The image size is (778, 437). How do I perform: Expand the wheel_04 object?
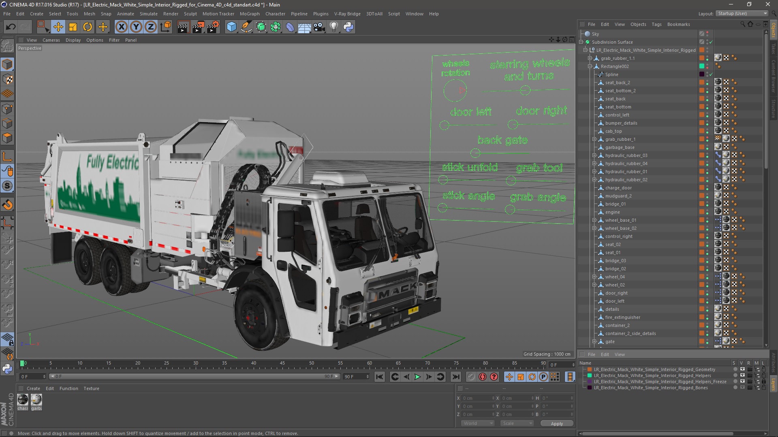click(594, 277)
